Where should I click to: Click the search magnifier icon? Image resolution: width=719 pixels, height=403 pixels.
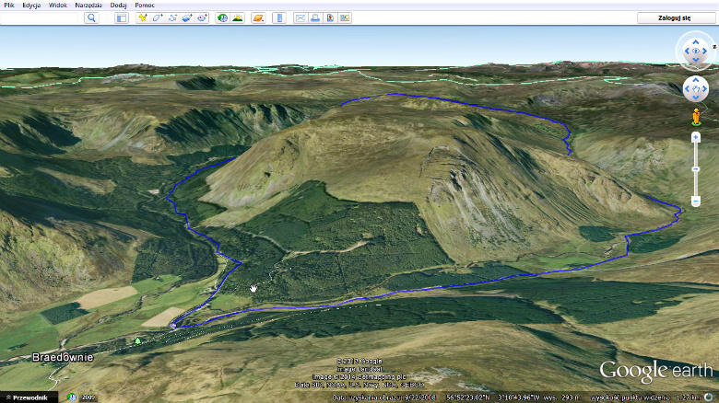[91, 17]
